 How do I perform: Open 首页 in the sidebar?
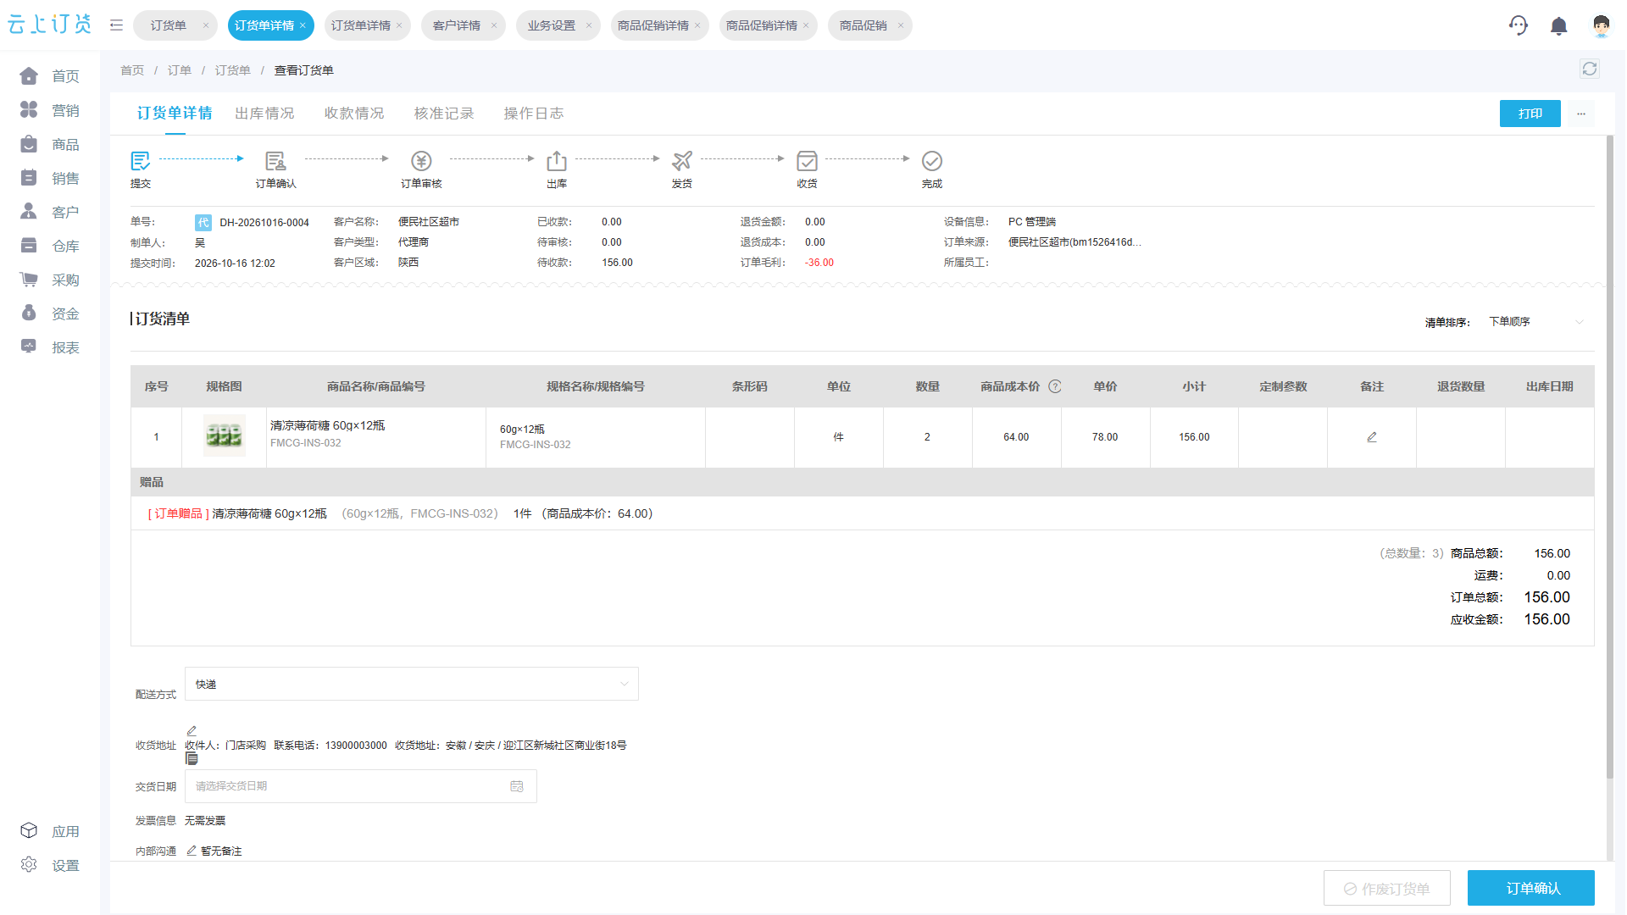(x=50, y=76)
